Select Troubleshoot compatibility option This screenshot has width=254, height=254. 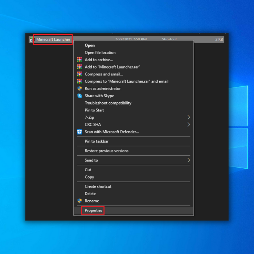pyautogui.click(x=108, y=103)
